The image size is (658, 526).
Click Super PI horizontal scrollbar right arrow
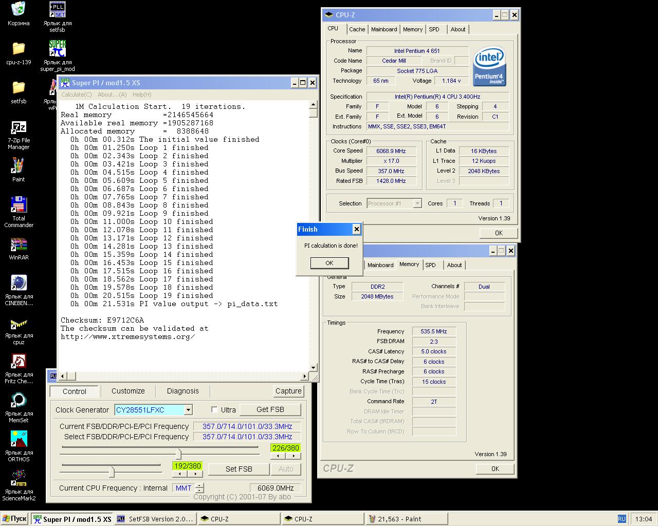304,377
